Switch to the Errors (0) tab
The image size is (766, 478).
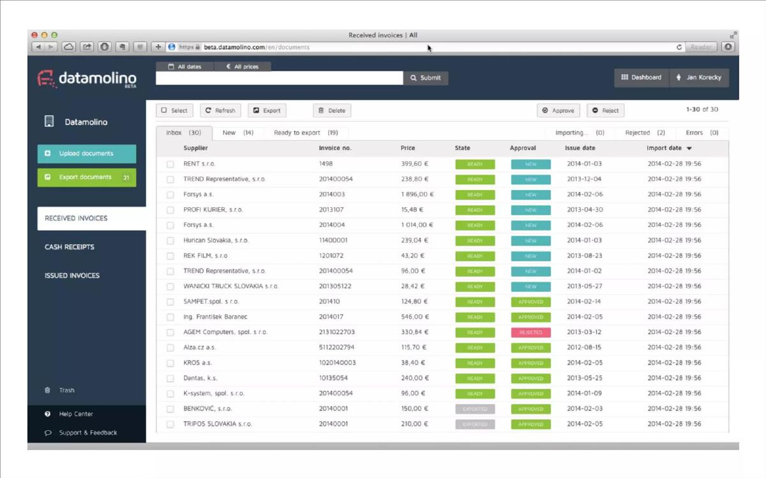click(702, 133)
